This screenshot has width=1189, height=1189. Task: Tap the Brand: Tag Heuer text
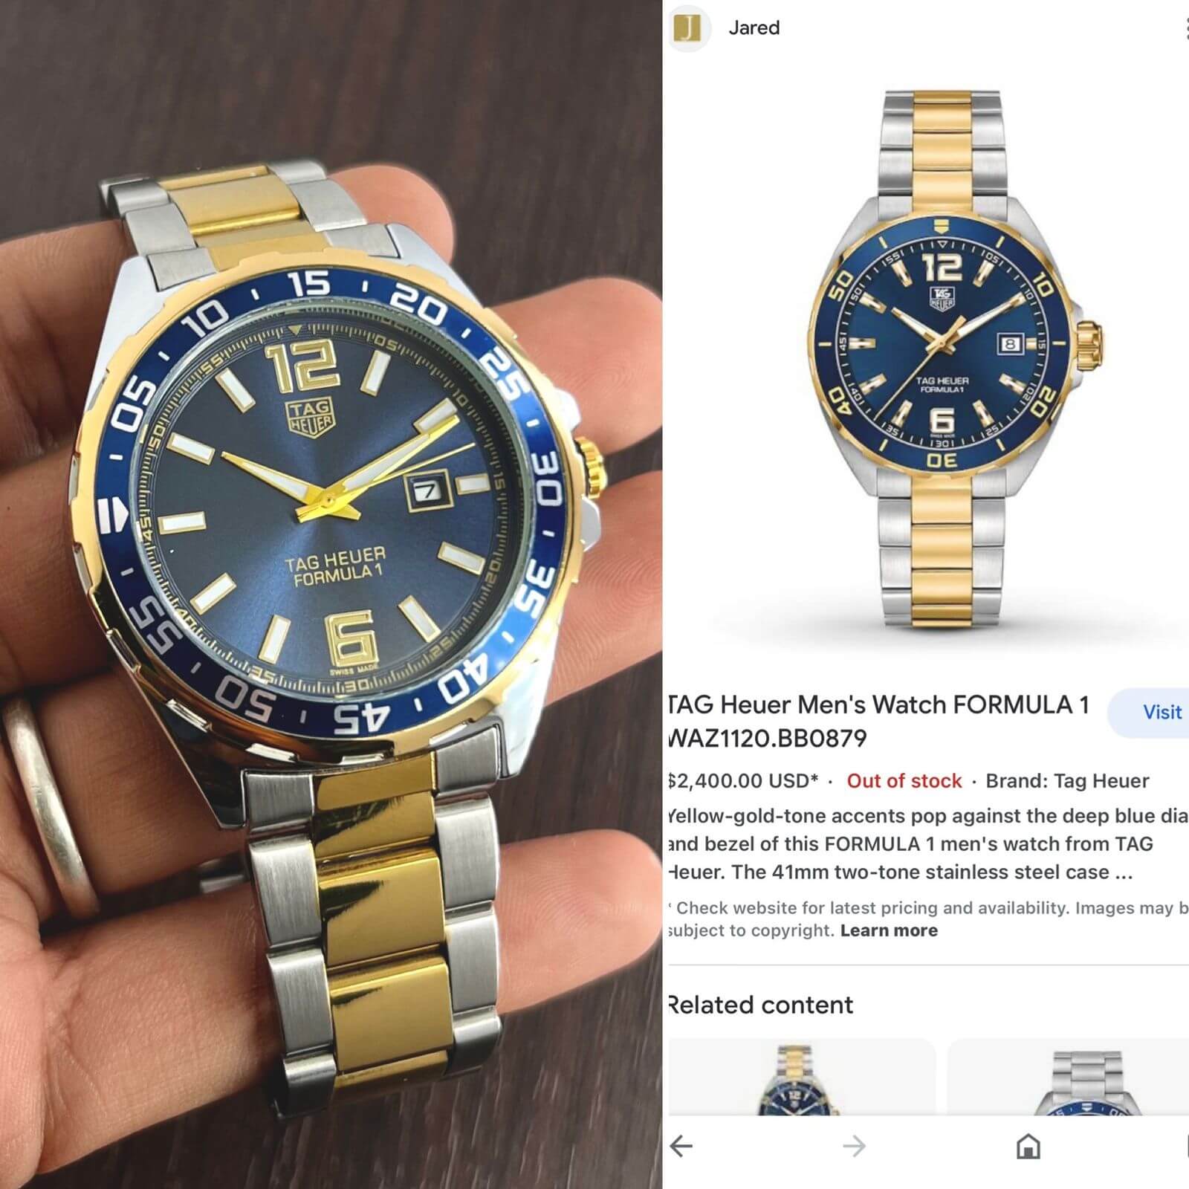click(1067, 781)
